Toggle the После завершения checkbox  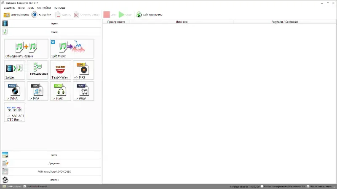pyautogui.click(x=308, y=186)
